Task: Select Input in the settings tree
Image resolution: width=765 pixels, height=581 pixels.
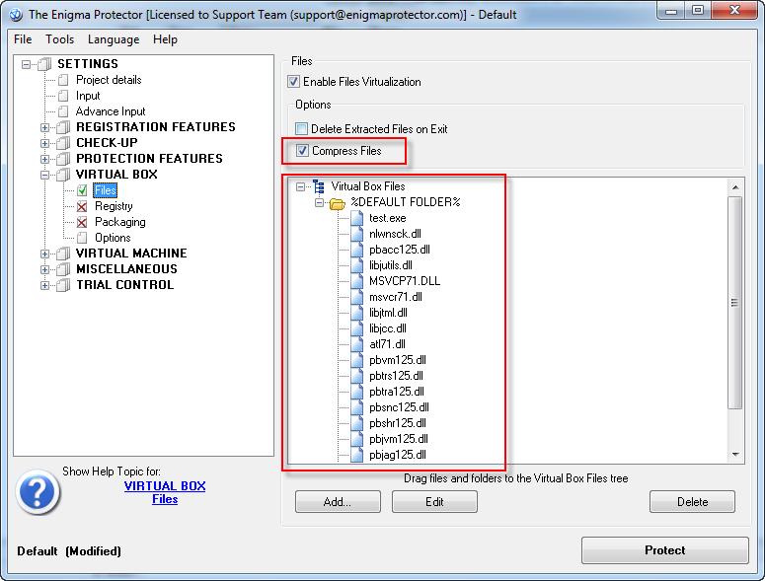Action: coord(88,96)
